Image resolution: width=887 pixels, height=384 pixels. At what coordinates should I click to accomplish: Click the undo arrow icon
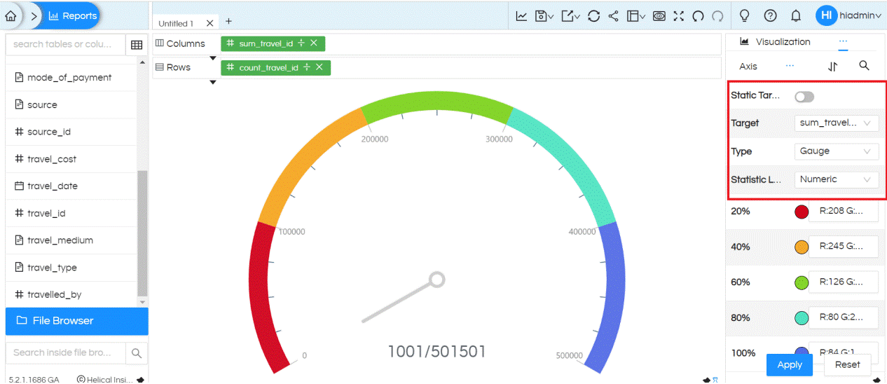698,15
